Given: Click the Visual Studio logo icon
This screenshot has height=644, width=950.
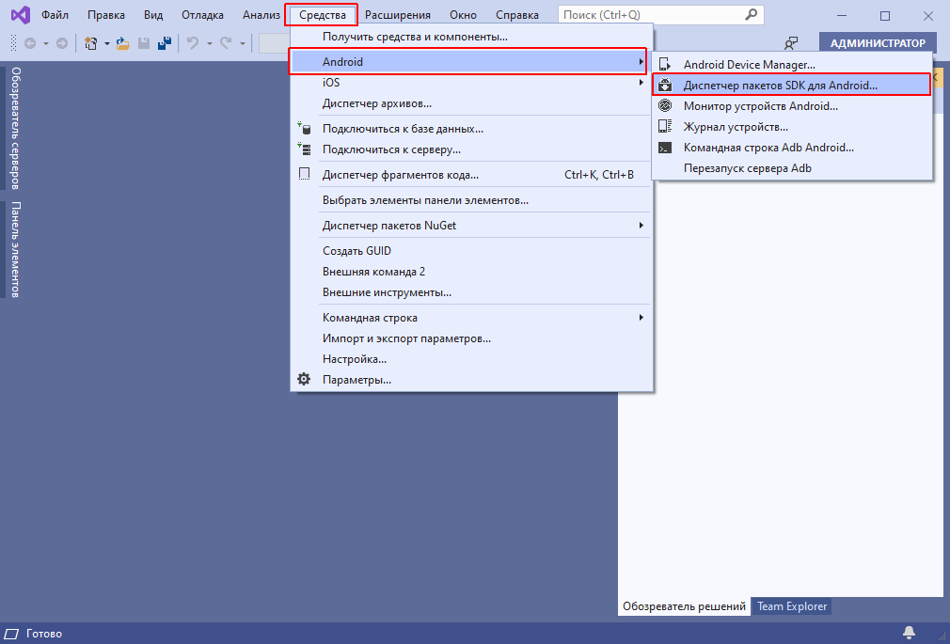Looking at the screenshot, I should pyautogui.click(x=21, y=14).
